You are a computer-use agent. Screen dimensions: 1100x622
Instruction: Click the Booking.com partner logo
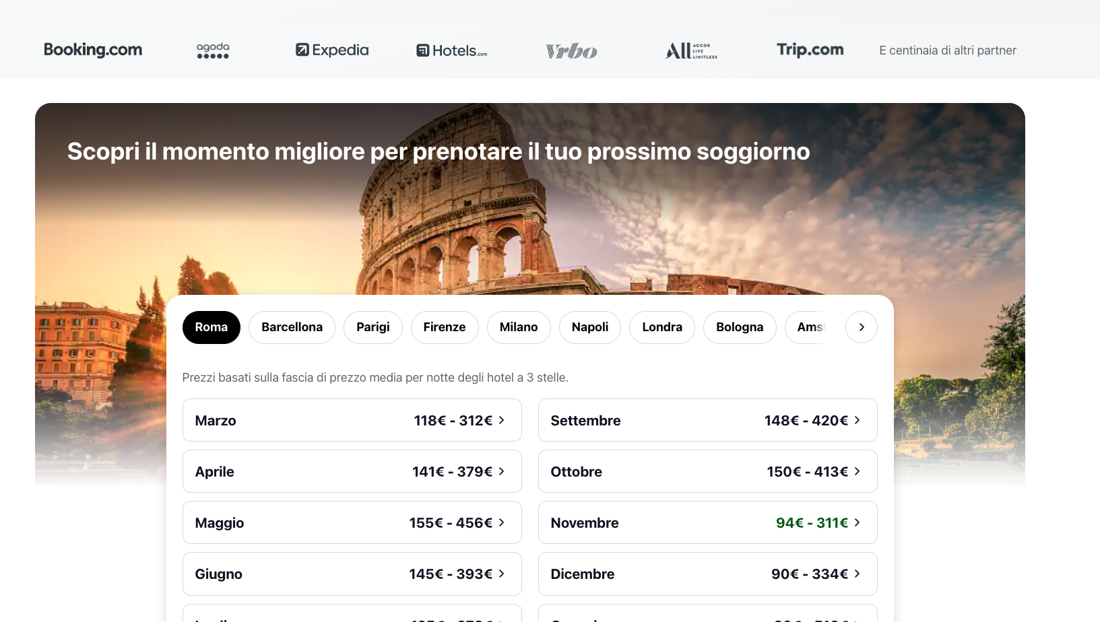tap(93, 50)
